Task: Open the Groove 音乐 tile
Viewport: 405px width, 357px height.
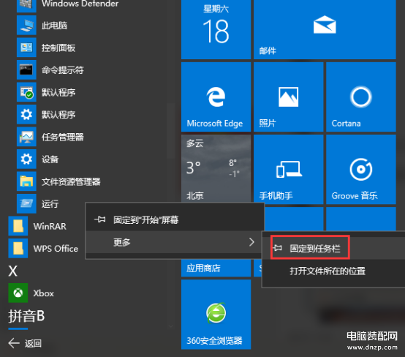Action: tap(361, 169)
